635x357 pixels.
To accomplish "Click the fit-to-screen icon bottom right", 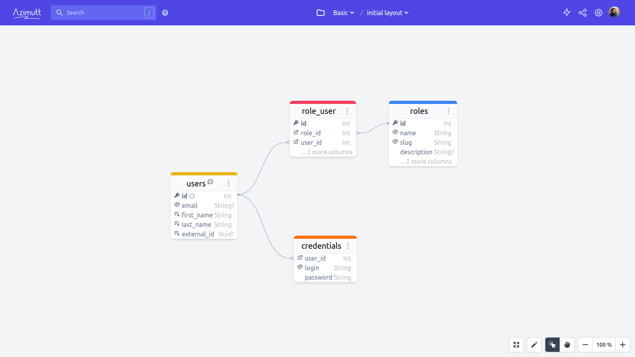I will (x=516, y=345).
